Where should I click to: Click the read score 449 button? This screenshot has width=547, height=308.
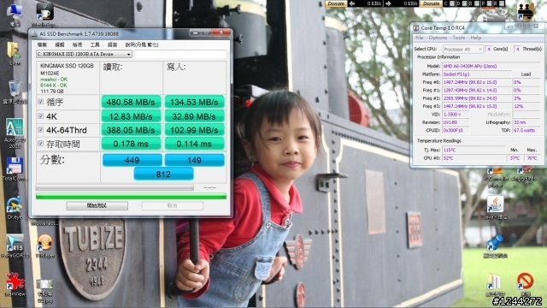tap(132, 160)
